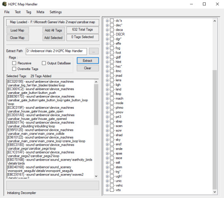The width and height of the screenshot is (224, 198).
Task: Expand the mode tree node
Action: coord(107,103)
